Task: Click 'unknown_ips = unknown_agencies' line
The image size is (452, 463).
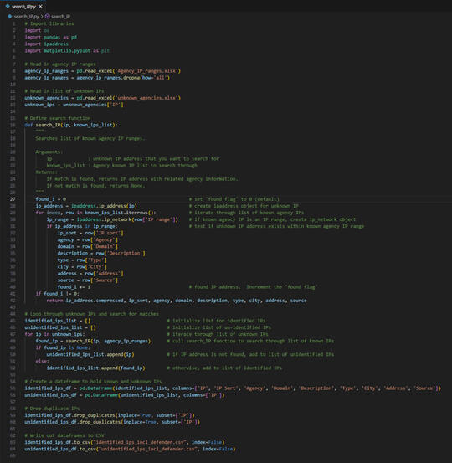Action: (x=74, y=105)
